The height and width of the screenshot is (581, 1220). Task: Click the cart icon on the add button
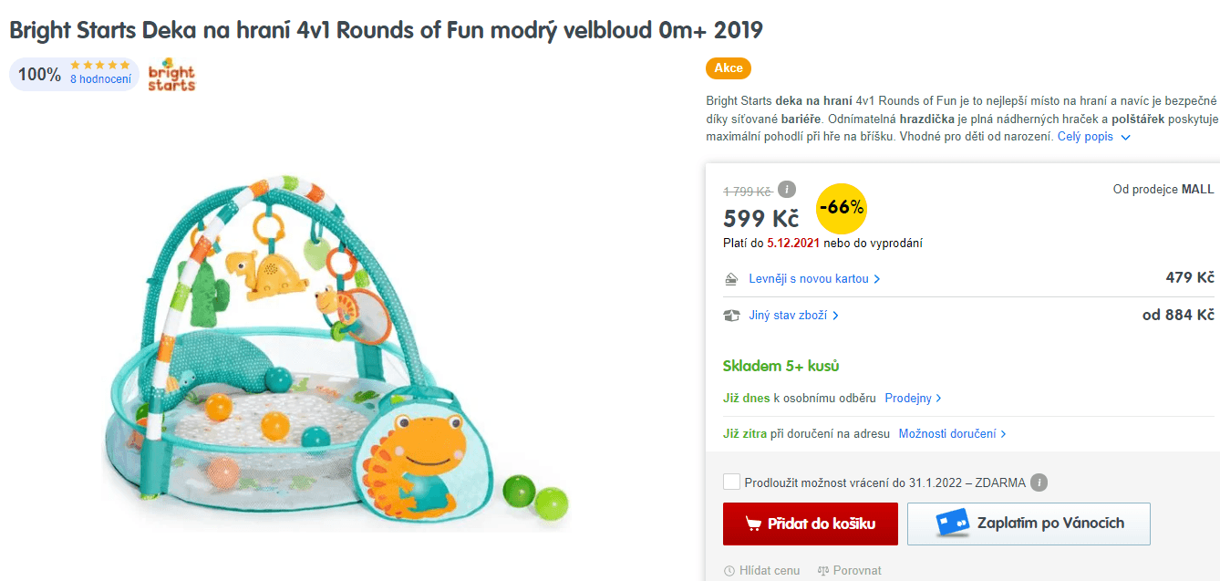click(753, 524)
